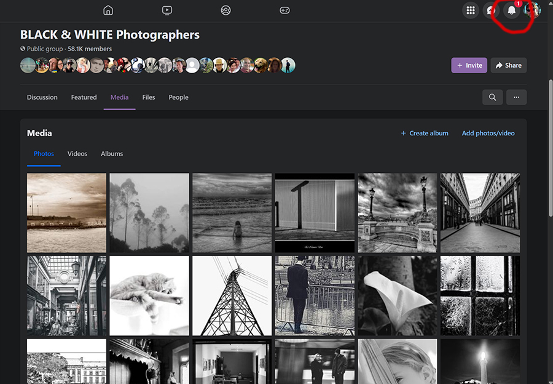Open the sepia seaside pier photo
The height and width of the screenshot is (384, 553).
click(x=66, y=213)
